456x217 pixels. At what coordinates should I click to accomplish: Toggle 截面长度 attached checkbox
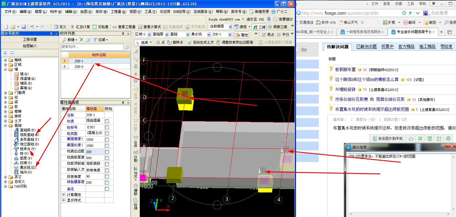[x=107, y=146]
